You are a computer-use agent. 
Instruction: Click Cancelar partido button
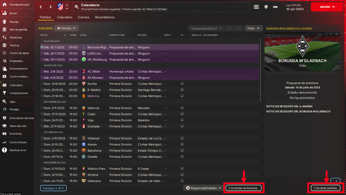coord(325,188)
